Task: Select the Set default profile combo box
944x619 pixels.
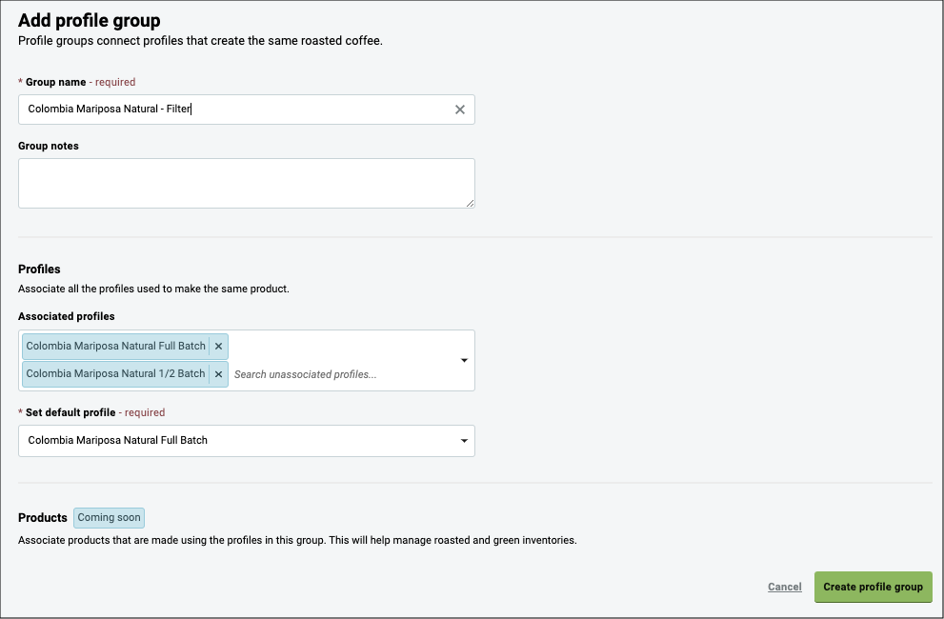Action: click(x=246, y=441)
